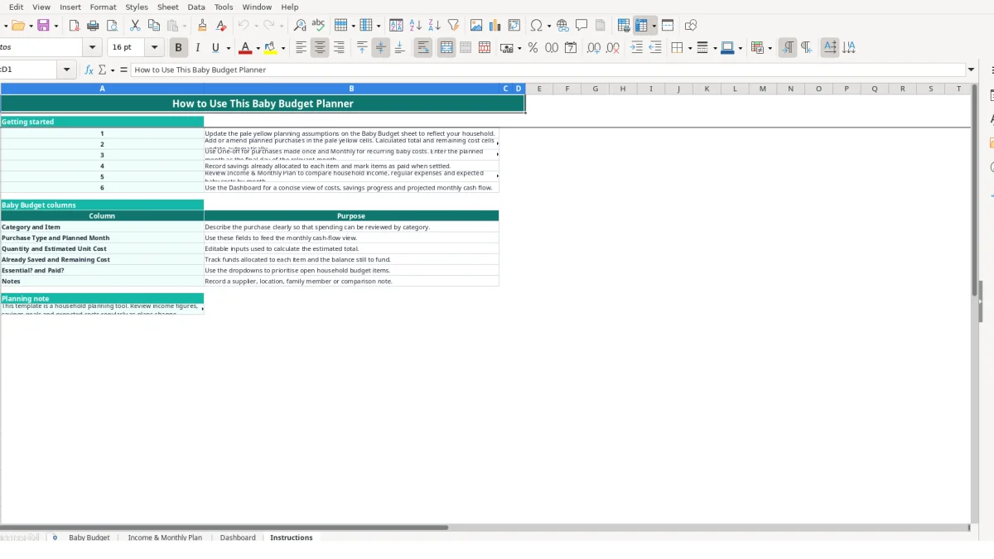Select the 'Getting started' heading cell
The image size is (994, 559).
(102, 122)
